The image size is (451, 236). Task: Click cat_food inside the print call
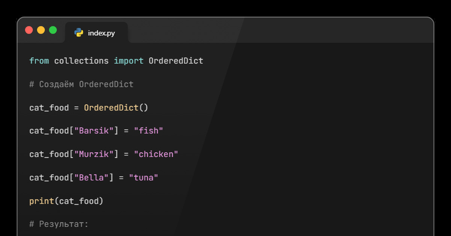pos(79,201)
